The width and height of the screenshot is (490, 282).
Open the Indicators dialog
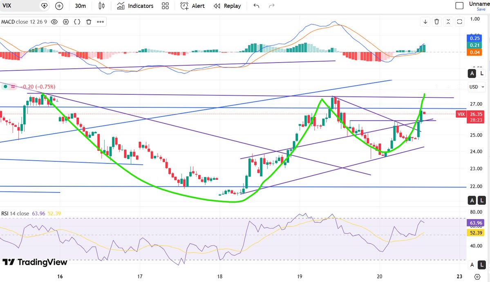135,6
